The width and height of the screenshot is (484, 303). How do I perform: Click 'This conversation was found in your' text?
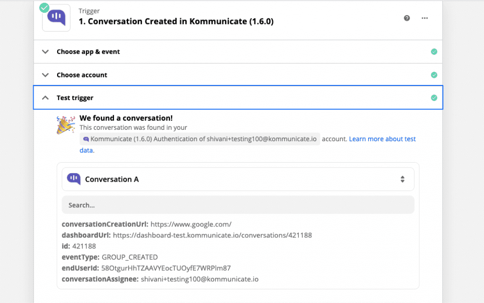133,127
